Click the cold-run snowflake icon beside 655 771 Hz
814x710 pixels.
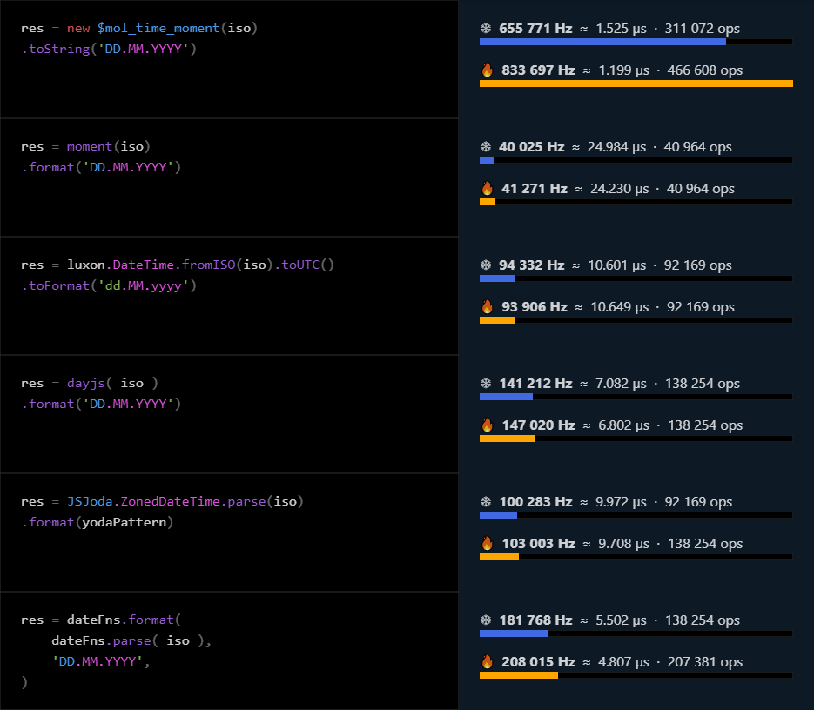click(486, 29)
